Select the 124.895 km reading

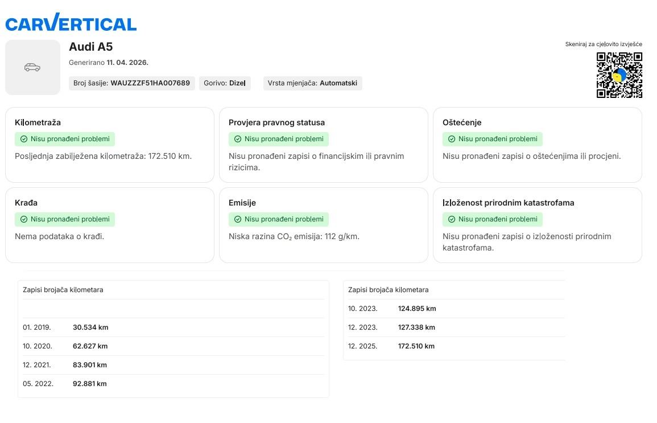click(x=417, y=309)
